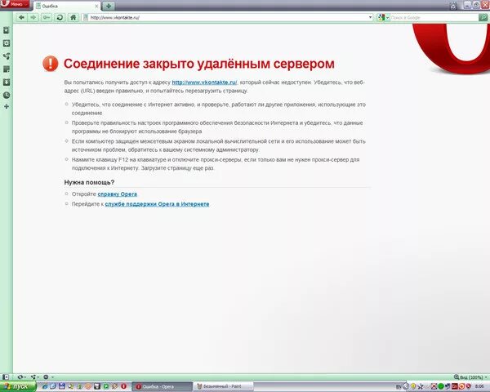Image resolution: width=490 pixels, height=392 pixels.
Task: Go to the home page icon
Action: [x=73, y=17]
